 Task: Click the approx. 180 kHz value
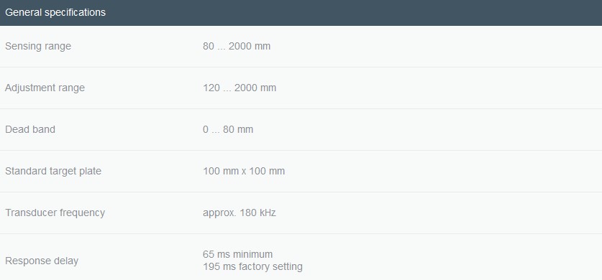pyautogui.click(x=240, y=213)
